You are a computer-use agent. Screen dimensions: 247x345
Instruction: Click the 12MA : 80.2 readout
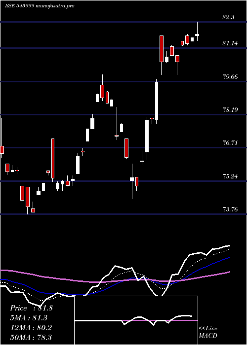[31, 328]
